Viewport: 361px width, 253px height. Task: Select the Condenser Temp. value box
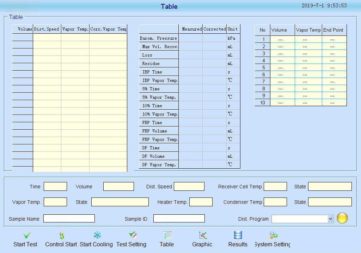pyautogui.click(x=275, y=202)
